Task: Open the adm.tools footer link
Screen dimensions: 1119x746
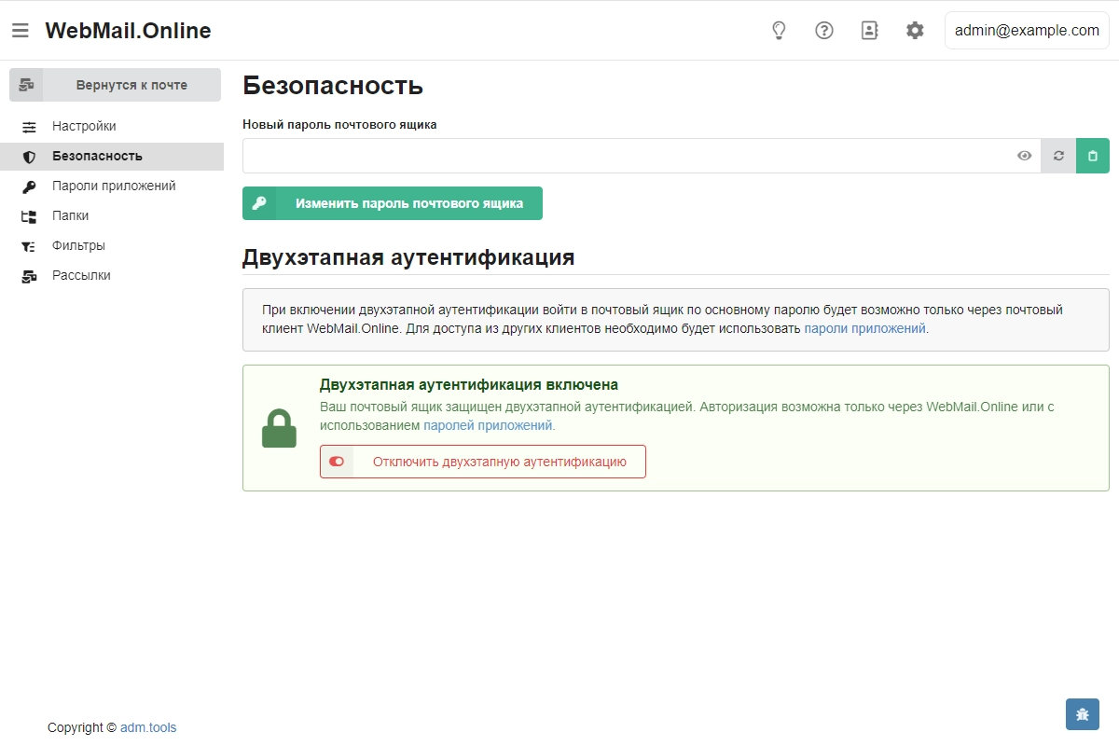Action: click(x=148, y=727)
